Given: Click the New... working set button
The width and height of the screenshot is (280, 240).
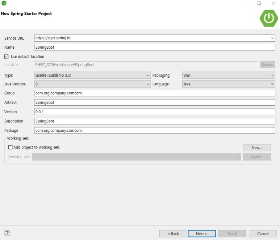Looking at the screenshot, I should (257, 148).
